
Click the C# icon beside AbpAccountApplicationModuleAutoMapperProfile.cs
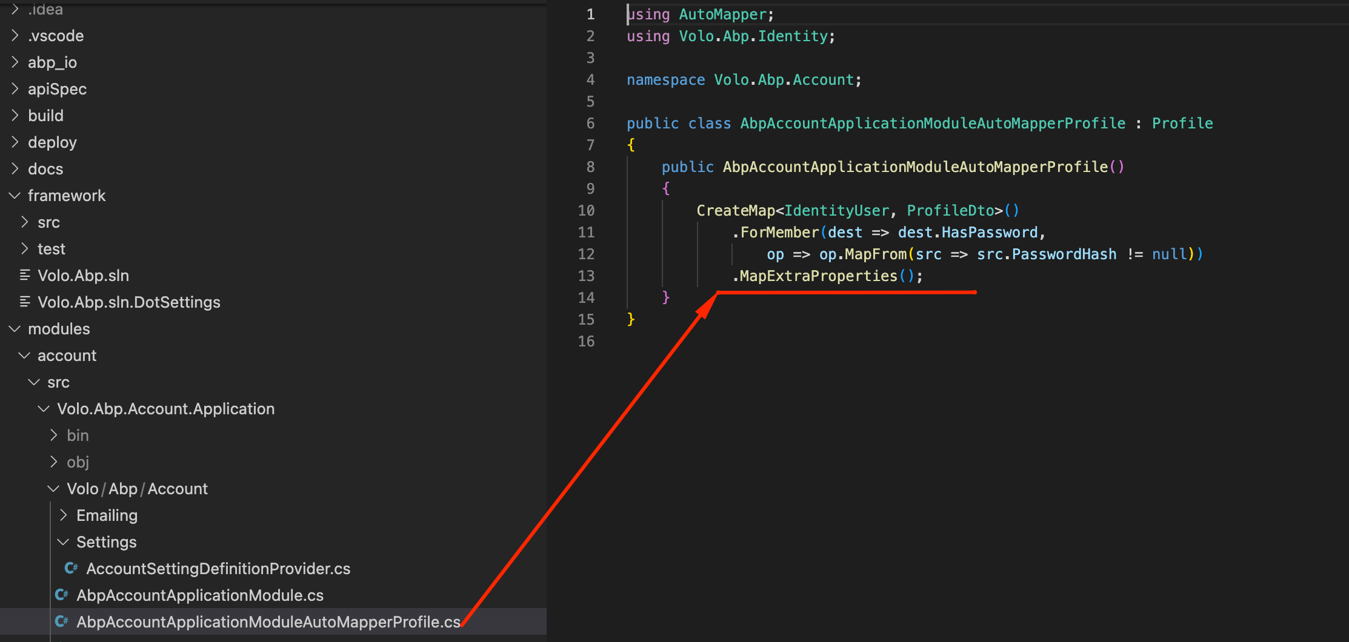(x=61, y=621)
